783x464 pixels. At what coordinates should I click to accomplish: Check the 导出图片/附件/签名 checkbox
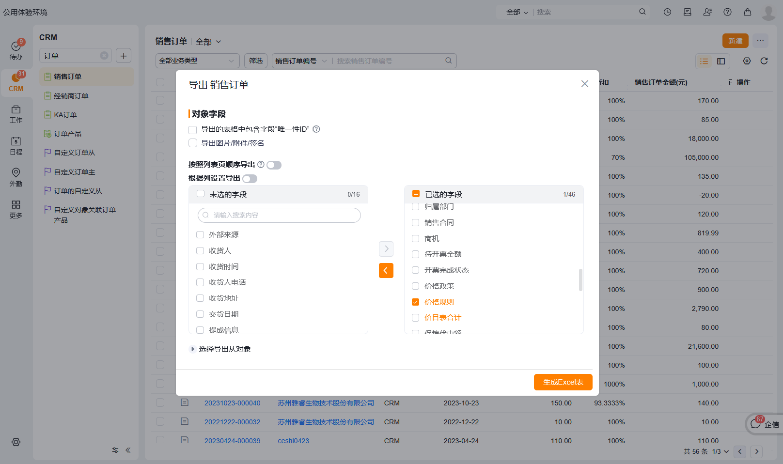[193, 143]
